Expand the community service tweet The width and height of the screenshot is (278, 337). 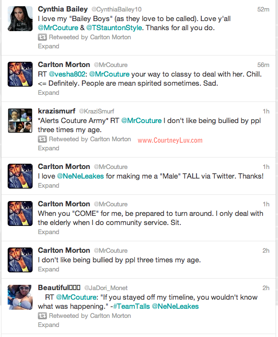[48, 232]
